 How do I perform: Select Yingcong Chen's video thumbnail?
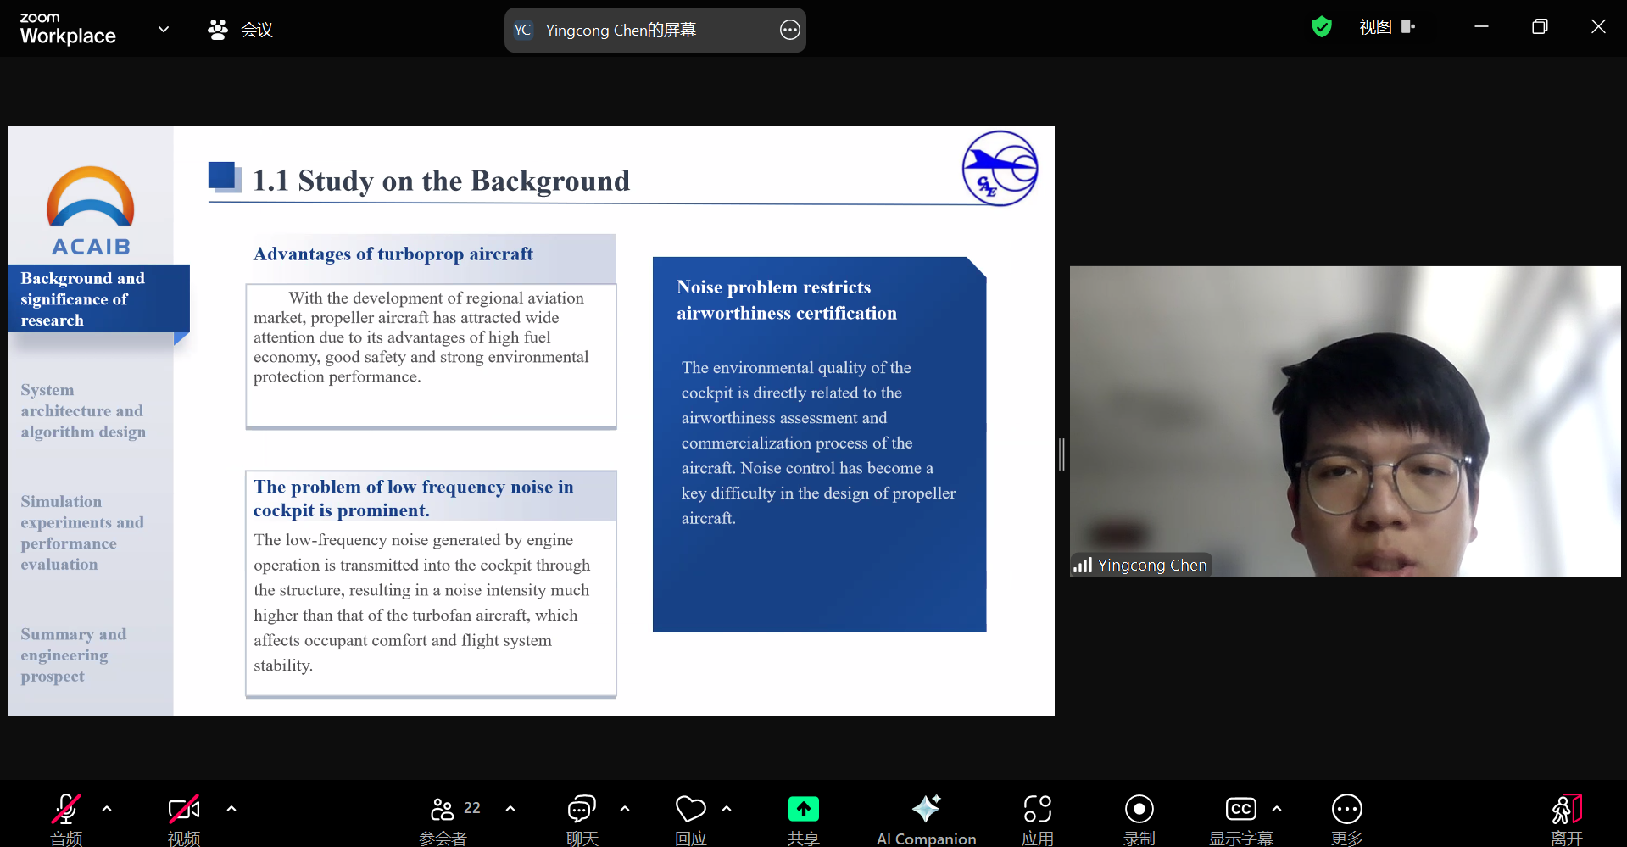pos(1345,421)
